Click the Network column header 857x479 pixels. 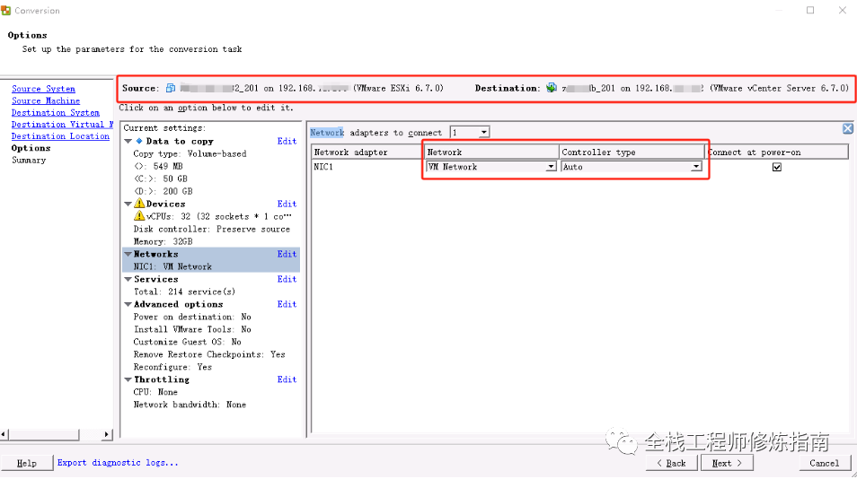491,152
